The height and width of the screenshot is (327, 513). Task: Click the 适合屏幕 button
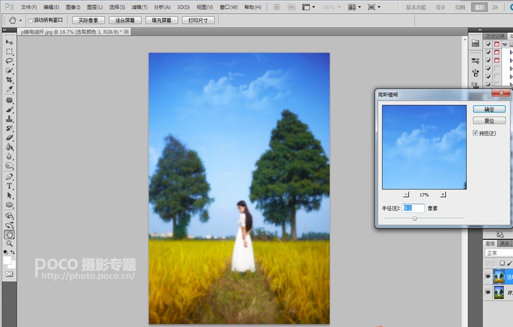pyautogui.click(x=125, y=21)
